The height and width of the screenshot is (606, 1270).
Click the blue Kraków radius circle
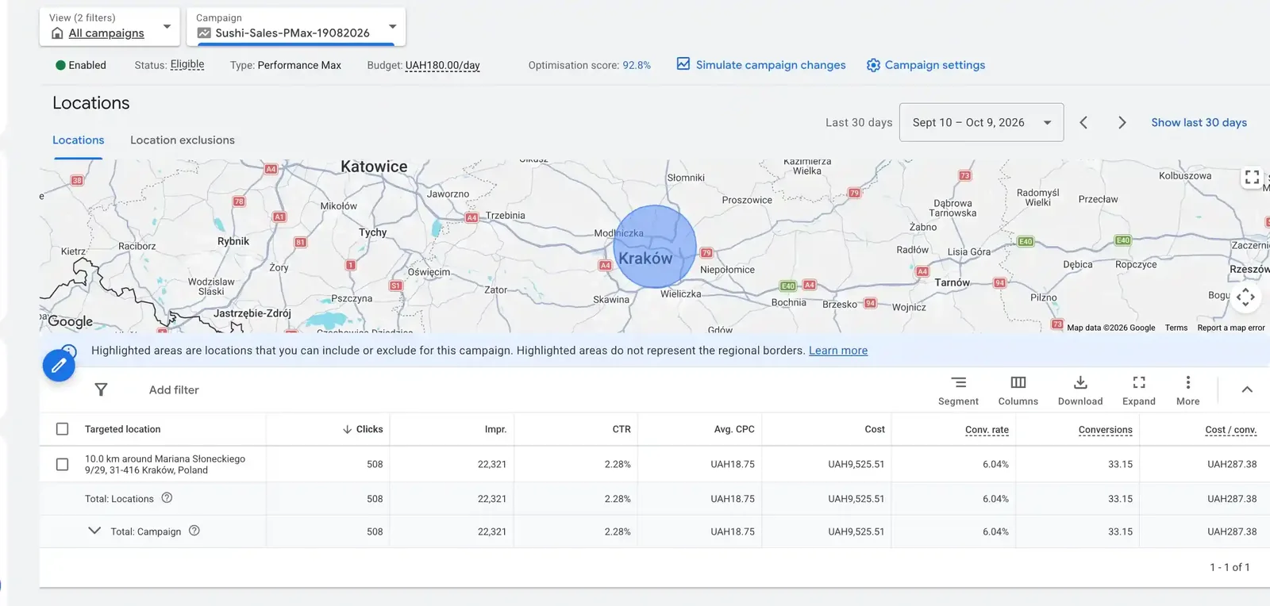click(655, 246)
